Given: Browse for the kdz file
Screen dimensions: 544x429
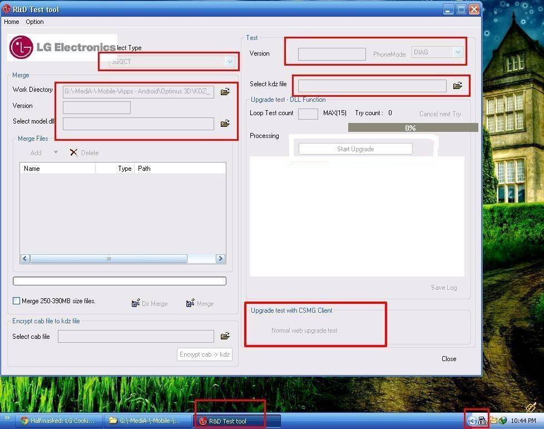Looking at the screenshot, I should coord(458,85).
